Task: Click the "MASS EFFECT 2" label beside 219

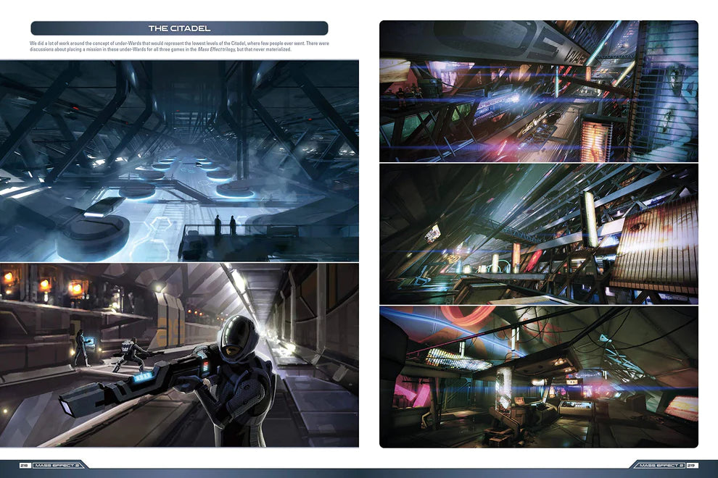Action: [659, 465]
